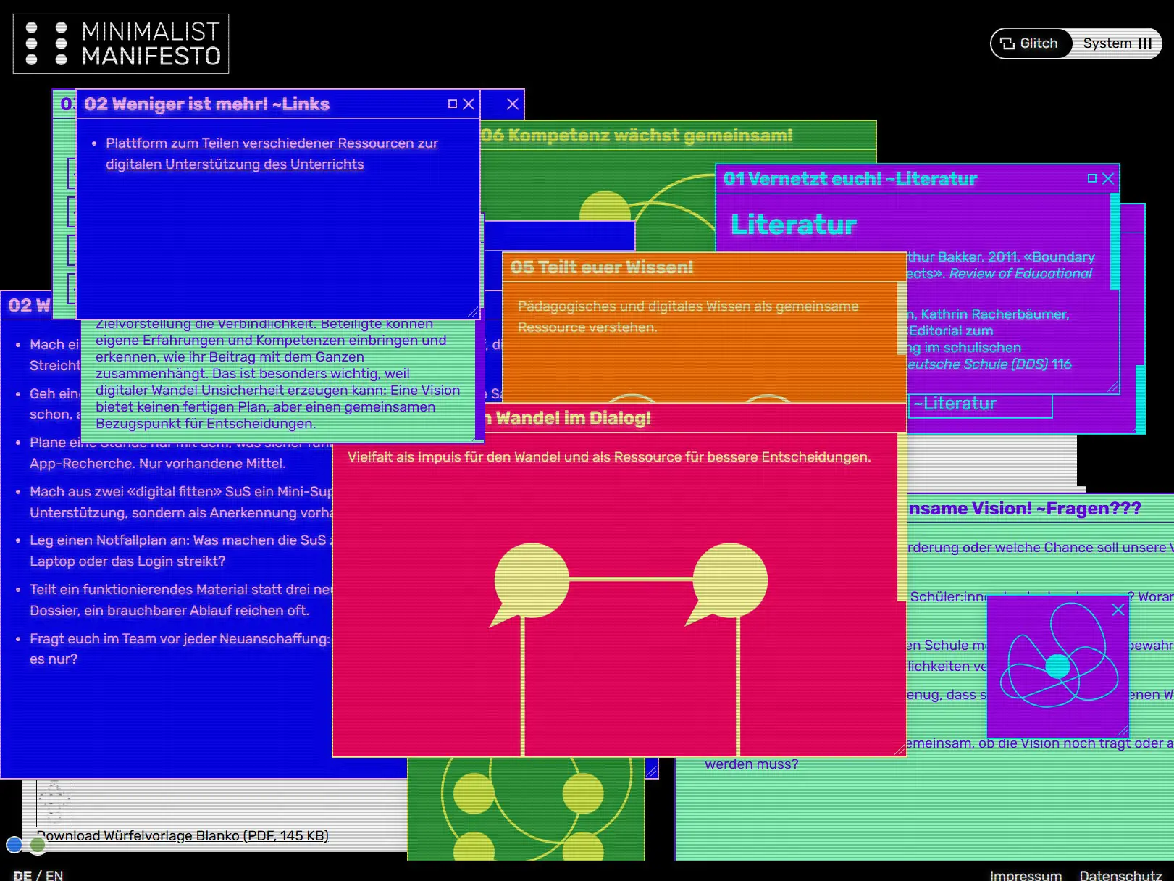Click the scrollbar of 05 Teilt euer Wissen window

[902, 319]
